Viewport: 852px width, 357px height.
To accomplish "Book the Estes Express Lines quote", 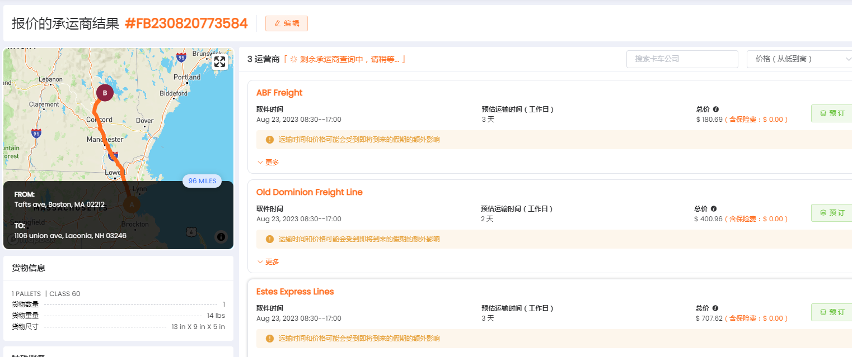I will 832,312.
